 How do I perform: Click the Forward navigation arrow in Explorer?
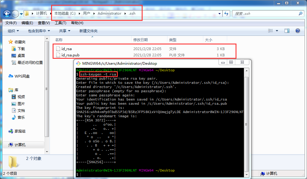tap(15, 14)
